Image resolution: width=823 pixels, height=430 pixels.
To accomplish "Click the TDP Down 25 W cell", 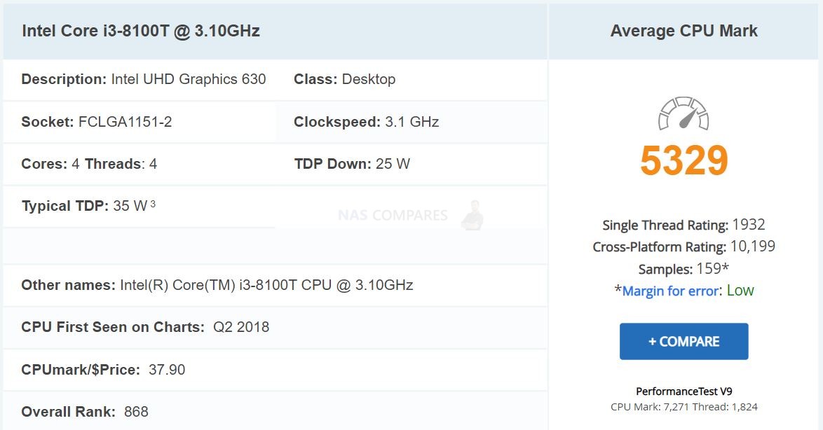I will (x=411, y=164).
